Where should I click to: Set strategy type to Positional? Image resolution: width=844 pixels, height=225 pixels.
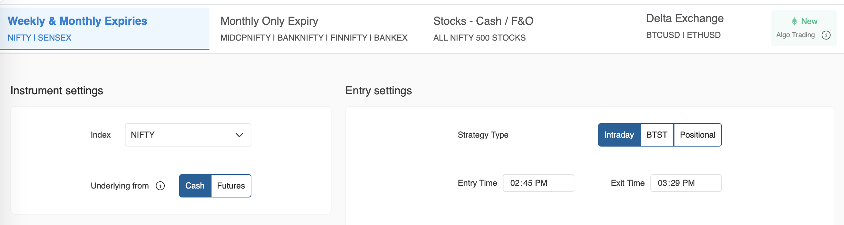tap(697, 135)
